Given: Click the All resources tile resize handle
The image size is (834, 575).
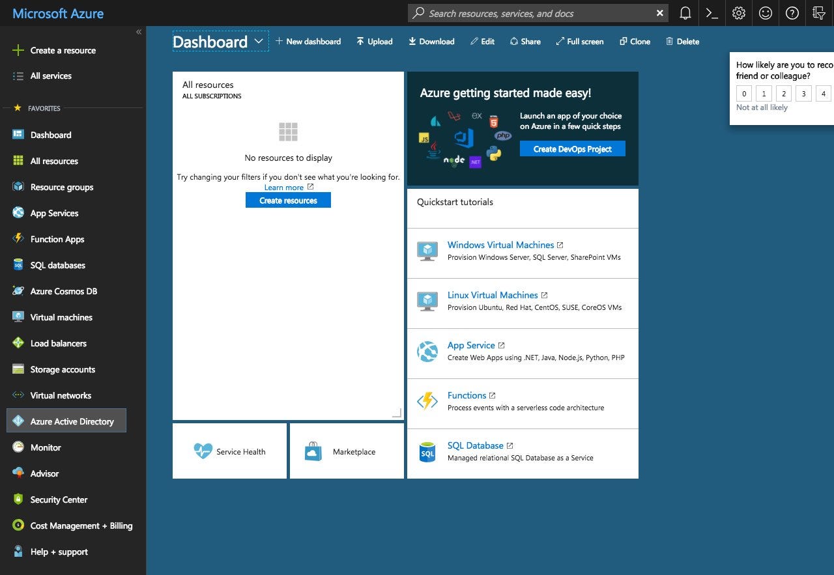Looking at the screenshot, I should (396, 412).
